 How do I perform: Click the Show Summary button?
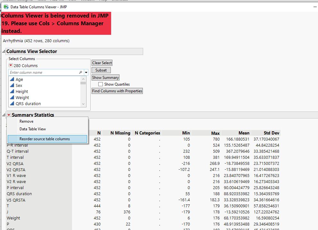coord(105,78)
